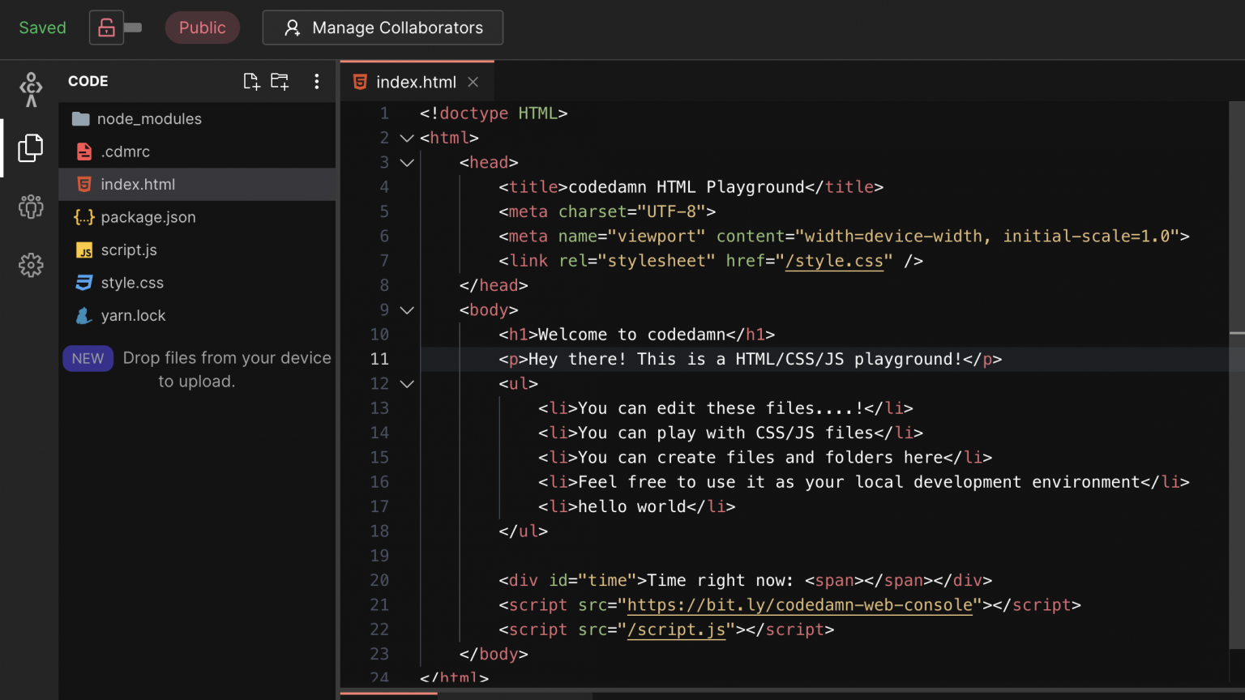Open the codedamn logo sidebar icon

[x=31, y=89]
